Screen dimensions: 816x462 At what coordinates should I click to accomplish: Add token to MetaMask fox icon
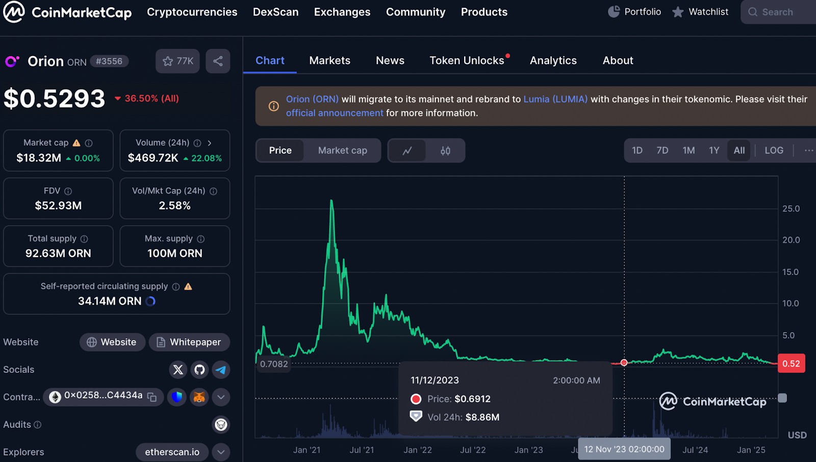coord(199,397)
